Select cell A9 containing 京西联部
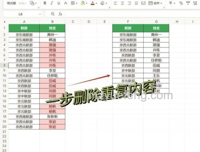Image resolution: width=200 pixels, height=152 pixels. tap(24, 70)
